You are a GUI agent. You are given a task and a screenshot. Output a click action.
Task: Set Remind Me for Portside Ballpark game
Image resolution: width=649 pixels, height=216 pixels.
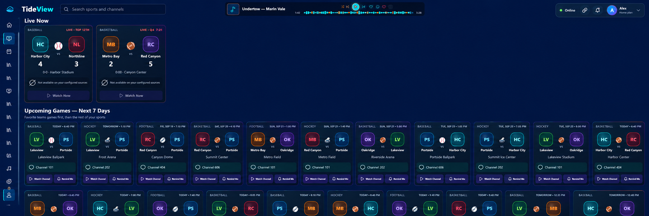tap(457, 179)
